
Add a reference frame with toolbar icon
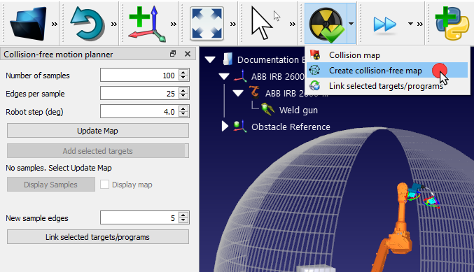pyautogui.click(x=147, y=24)
